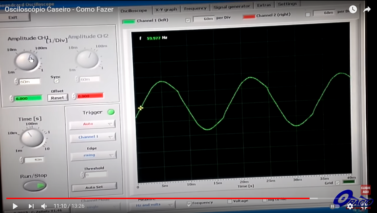Exit fullscreen mode in the player

click(364, 206)
